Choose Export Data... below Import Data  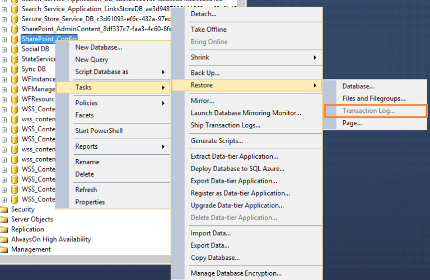(247, 245)
